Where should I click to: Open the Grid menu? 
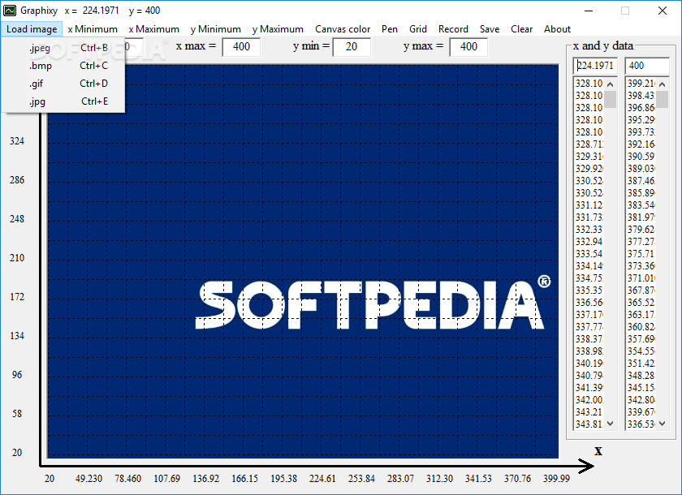418,29
